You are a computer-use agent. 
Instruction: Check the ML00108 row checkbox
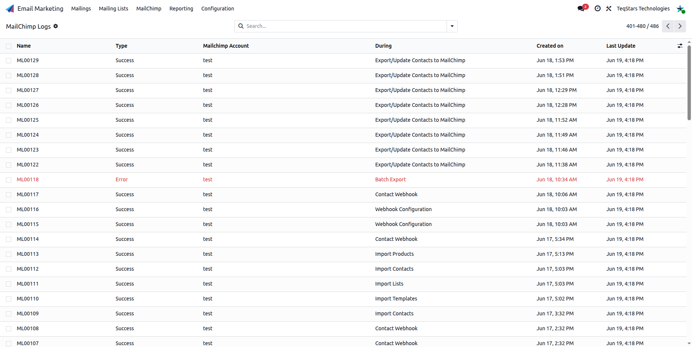(x=9, y=329)
